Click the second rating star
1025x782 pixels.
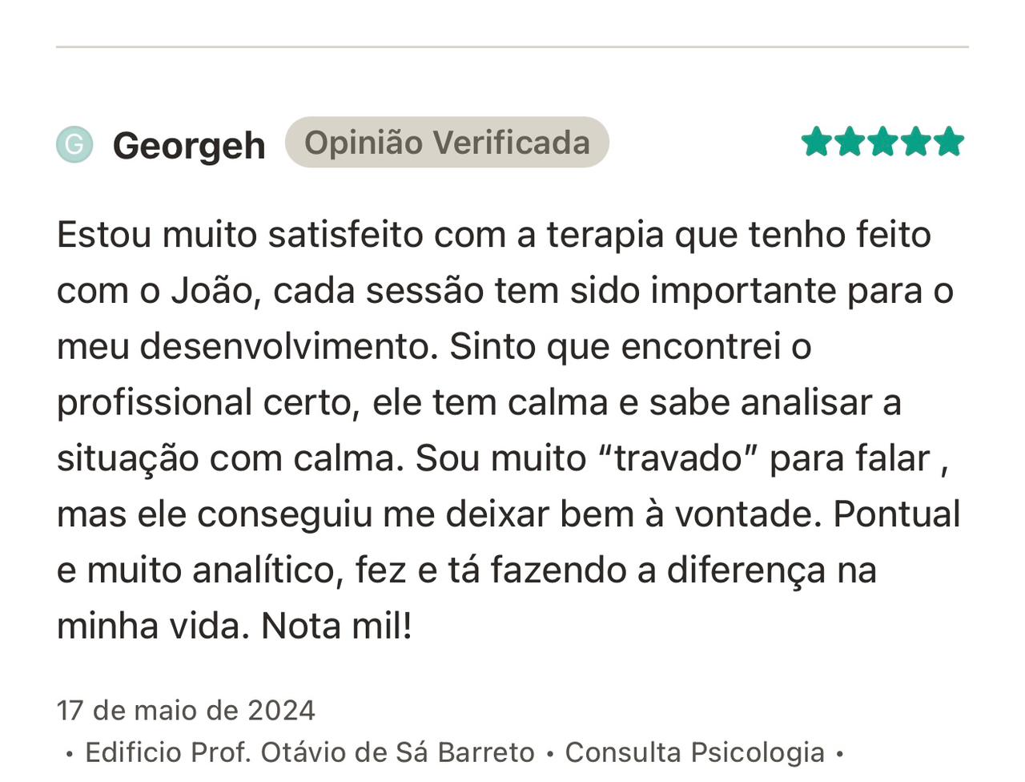coord(850,142)
